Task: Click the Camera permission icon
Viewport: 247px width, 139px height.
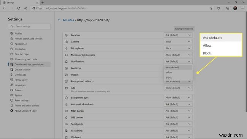Action: click(x=66, y=42)
